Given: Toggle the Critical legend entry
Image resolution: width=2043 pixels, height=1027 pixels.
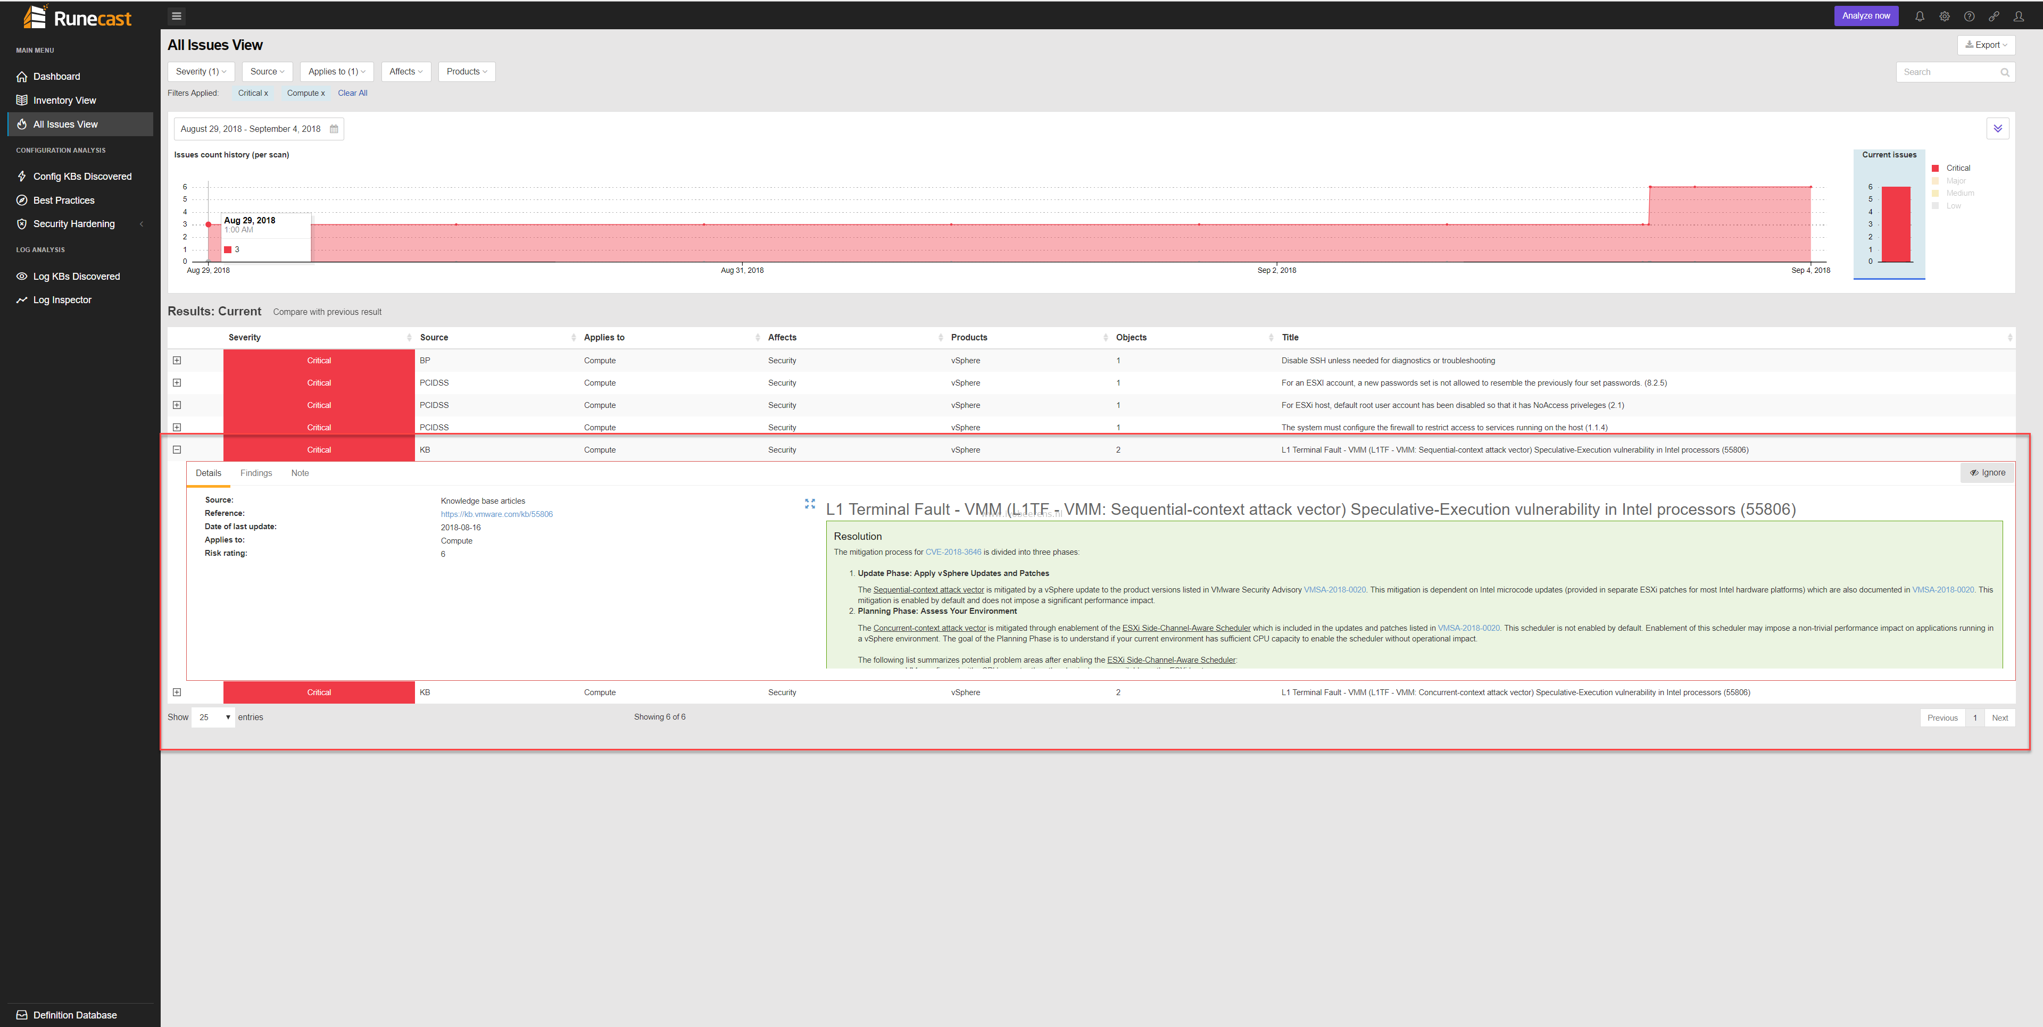Looking at the screenshot, I should click(x=1951, y=168).
